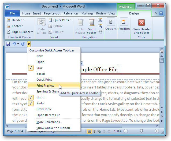This screenshot has height=141, width=171.
Task: Click the Previous Page double-arrow button
Action: 162,112
